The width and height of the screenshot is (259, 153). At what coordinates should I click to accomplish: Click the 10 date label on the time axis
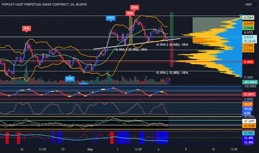point(213,149)
